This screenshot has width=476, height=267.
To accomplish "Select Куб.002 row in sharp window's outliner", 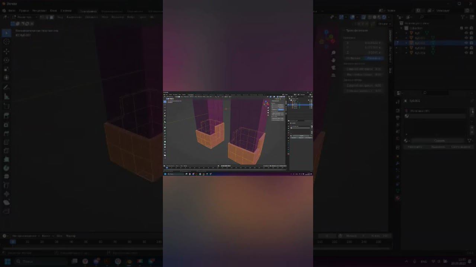I will [x=300, y=105].
